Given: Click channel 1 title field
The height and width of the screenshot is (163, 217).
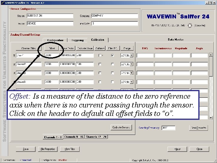Looking at the screenshot, I should tap(29, 55).
